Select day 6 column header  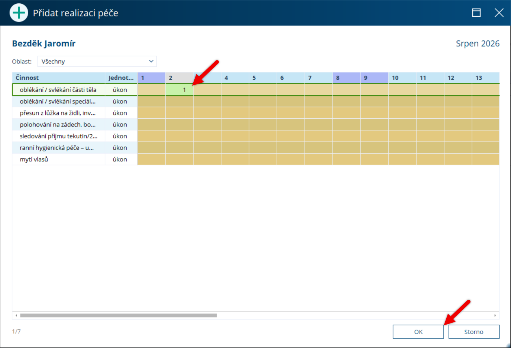[x=291, y=78]
